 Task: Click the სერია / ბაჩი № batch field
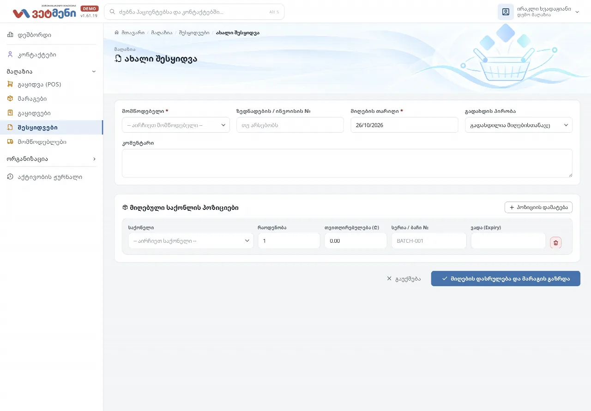(429, 241)
